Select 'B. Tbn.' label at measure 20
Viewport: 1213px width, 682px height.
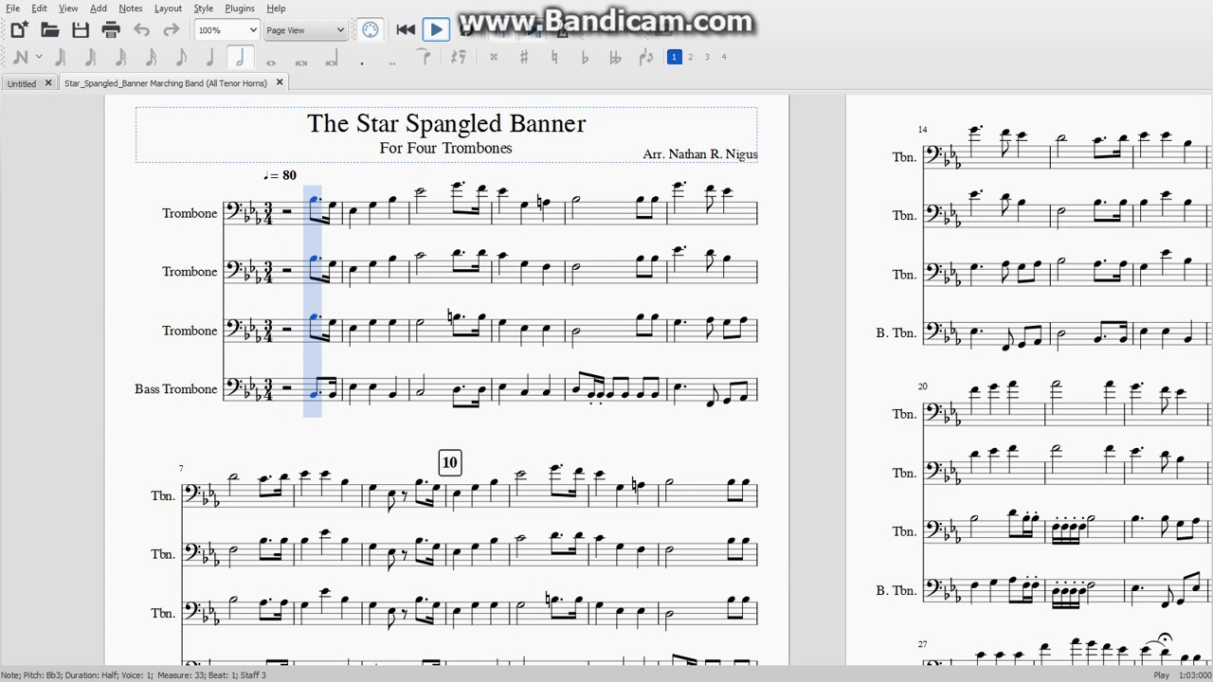pos(896,590)
